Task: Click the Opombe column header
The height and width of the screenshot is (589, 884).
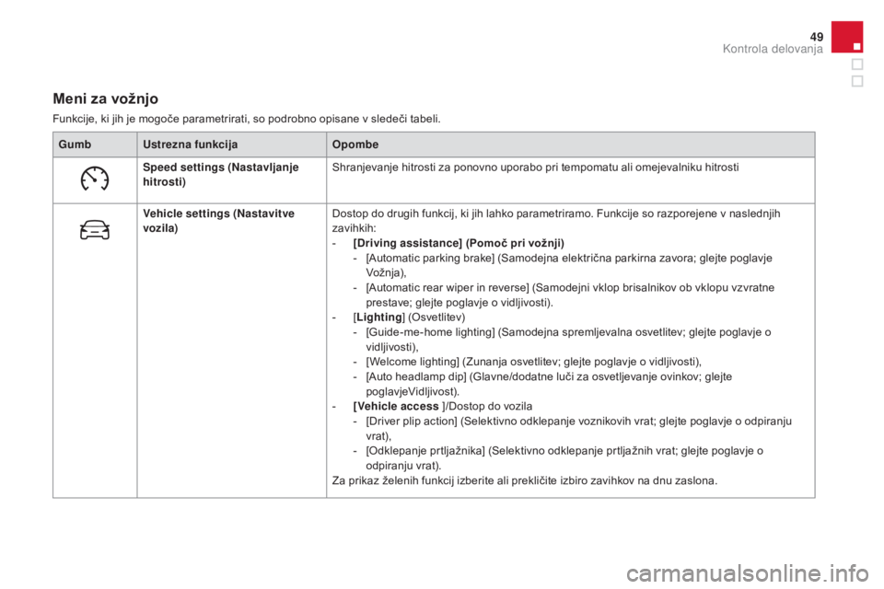Action: click(x=356, y=145)
